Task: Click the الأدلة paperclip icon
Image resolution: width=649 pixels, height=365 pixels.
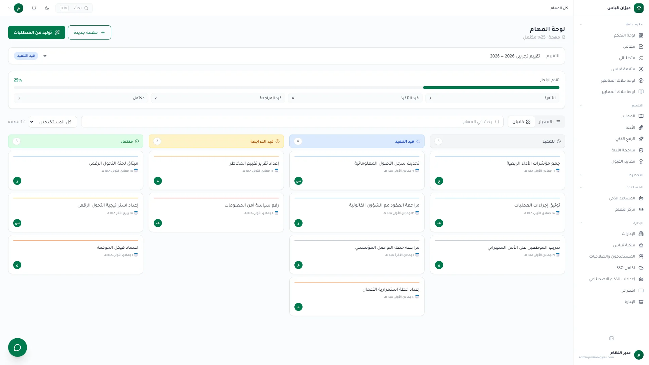Action: point(641,127)
